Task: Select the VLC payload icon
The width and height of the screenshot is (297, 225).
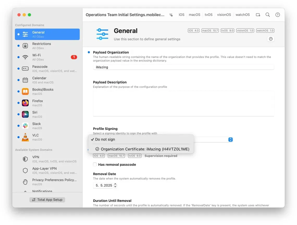Action: [25, 137]
